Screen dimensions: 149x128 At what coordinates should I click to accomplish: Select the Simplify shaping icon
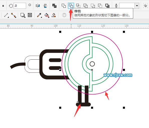[86, 6]
